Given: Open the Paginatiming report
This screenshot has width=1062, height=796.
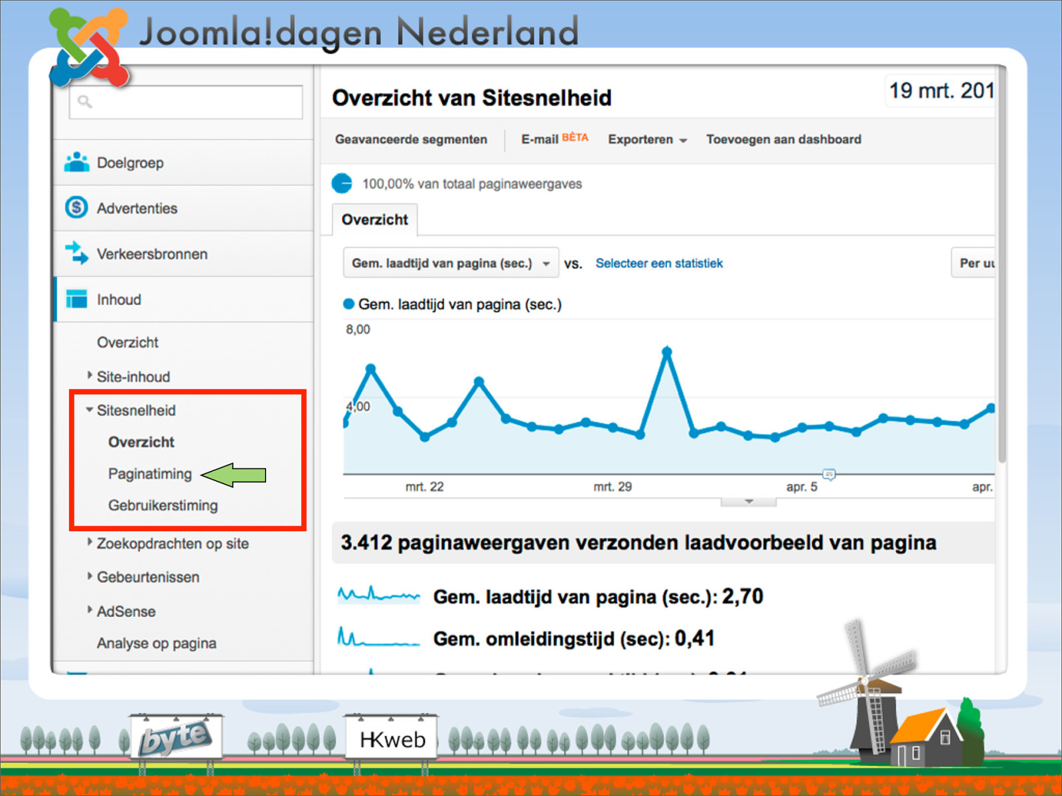Looking at the screenshot, I should point(149,474).
